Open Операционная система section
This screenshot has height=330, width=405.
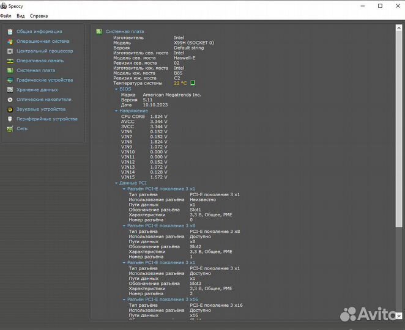coord(43,42)
